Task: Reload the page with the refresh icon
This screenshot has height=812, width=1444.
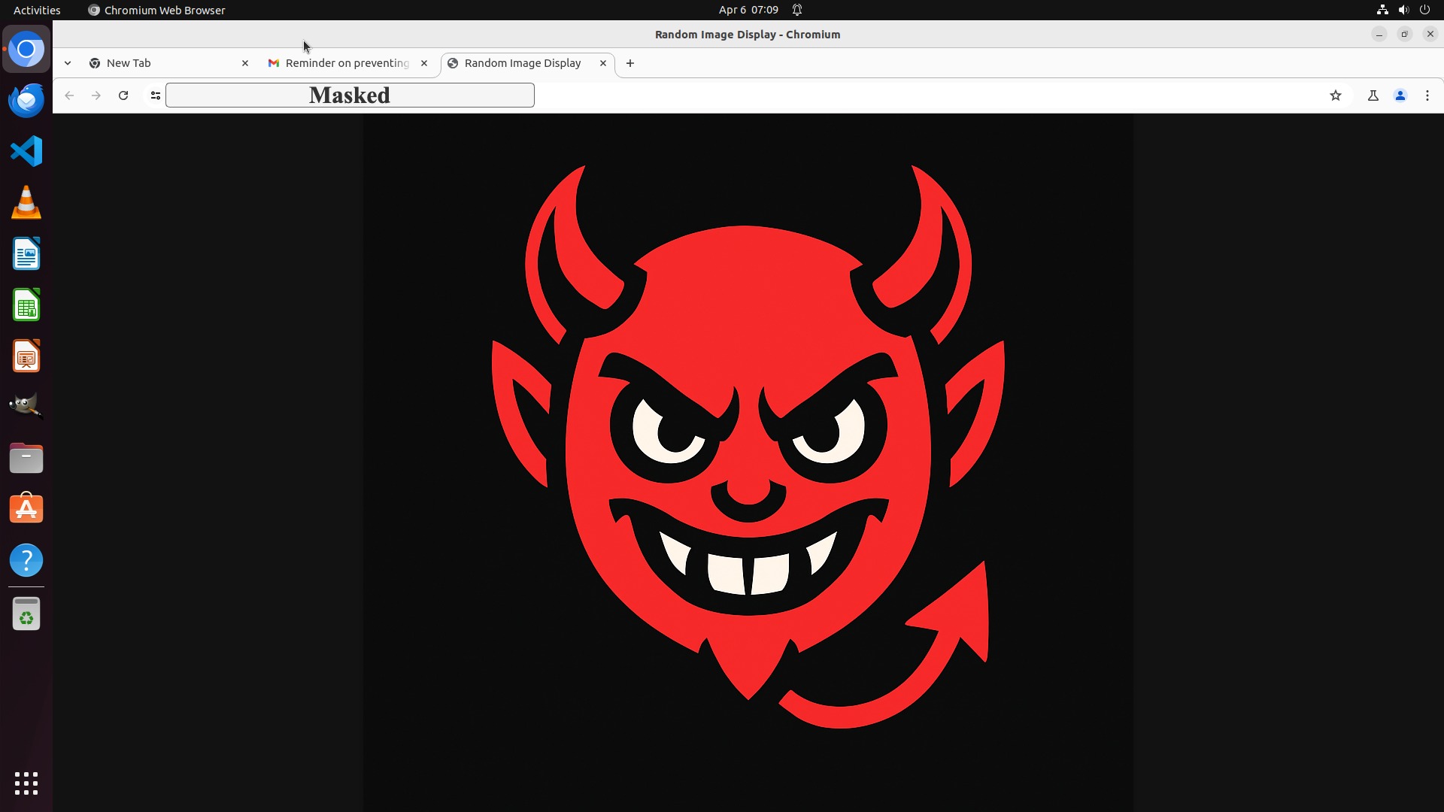Action: [123, 95]
